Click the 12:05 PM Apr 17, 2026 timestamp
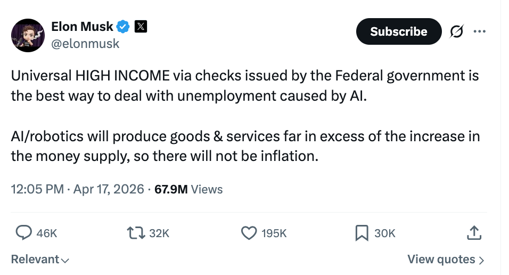Screen dimensions: 509x275 pos(77,189)
